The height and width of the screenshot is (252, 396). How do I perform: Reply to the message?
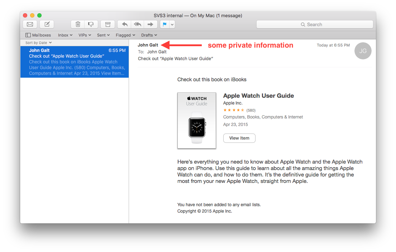124,24
